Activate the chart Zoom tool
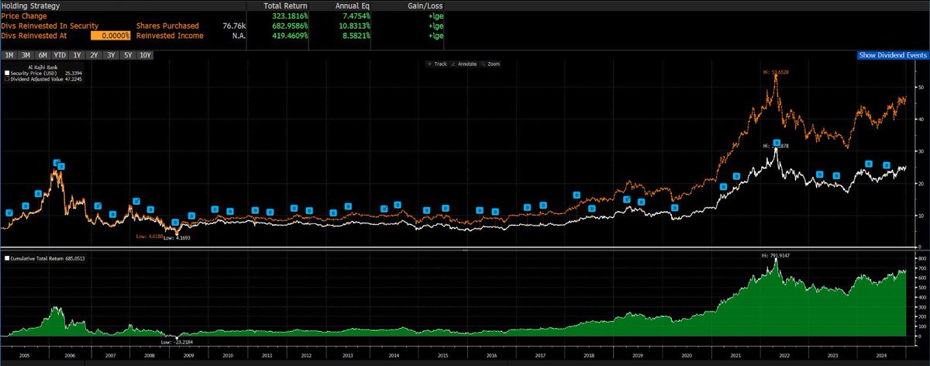The image size is (930, 366). [492, 64]
